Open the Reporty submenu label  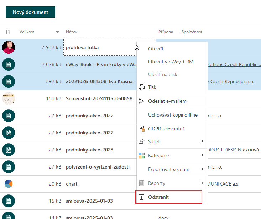[157, 183]
